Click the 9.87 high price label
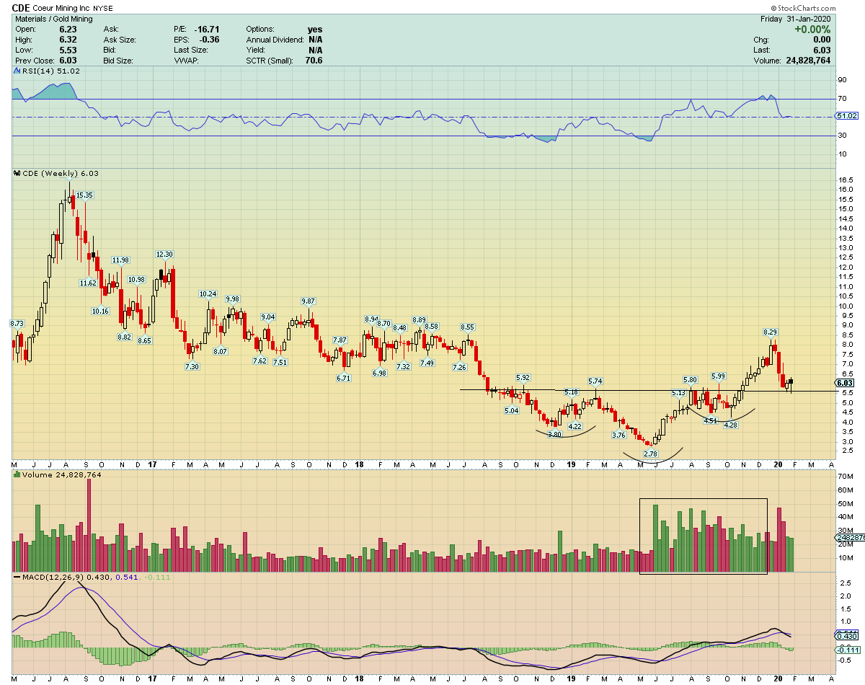 tap(309, 301)
